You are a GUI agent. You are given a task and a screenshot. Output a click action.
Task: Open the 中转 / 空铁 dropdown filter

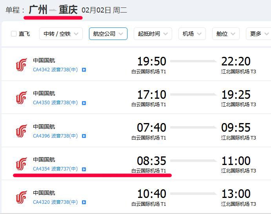61,34
